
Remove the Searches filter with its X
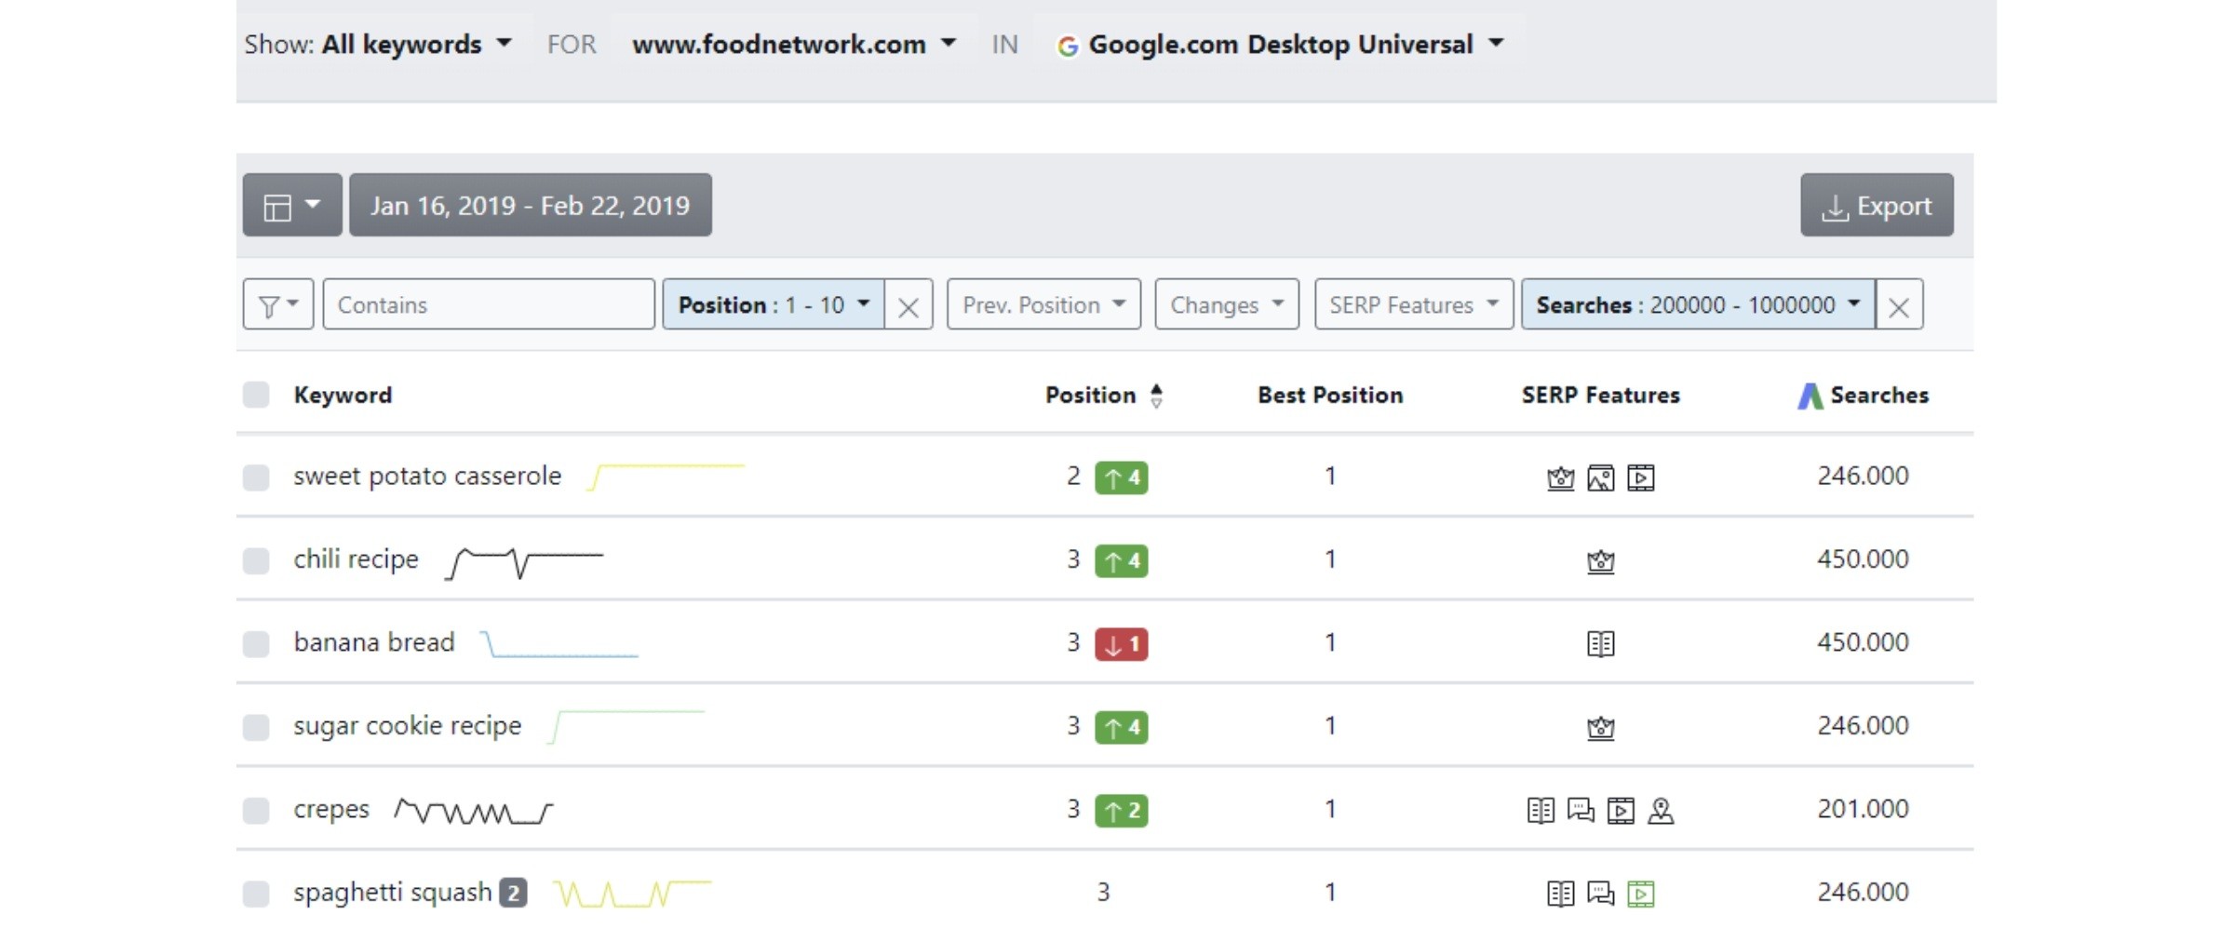coord(1899,305)
